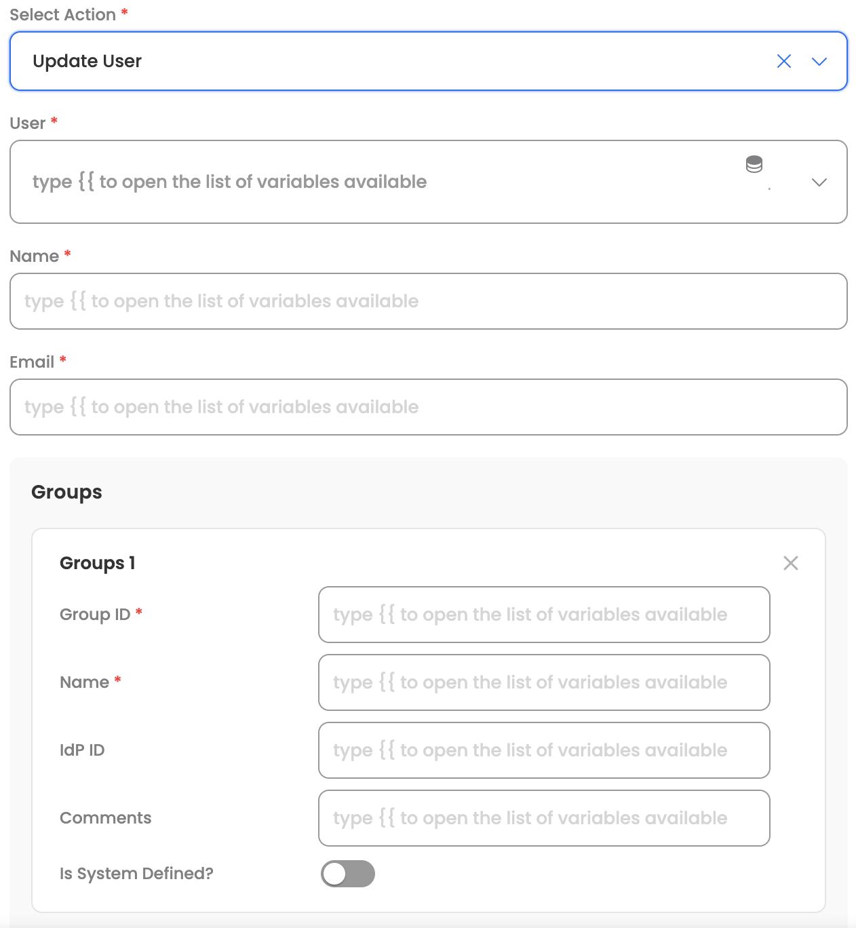Remove the Groups 1 entry
Image resolution: width=856 pixels, height=928 pixels.
coord(790,563)
